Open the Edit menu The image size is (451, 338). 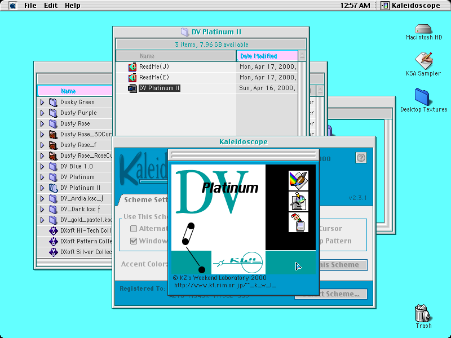(51, 6)
